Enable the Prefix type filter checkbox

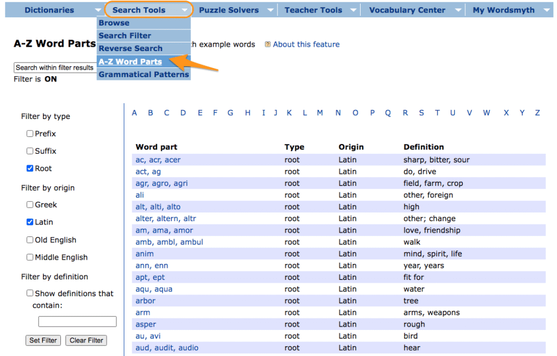(x=30, y=134)
